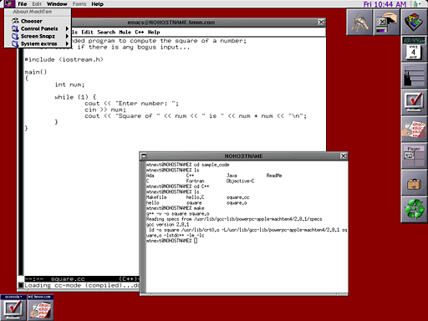Select the minimized checkmark monitor icon

(x=13, y=308)
